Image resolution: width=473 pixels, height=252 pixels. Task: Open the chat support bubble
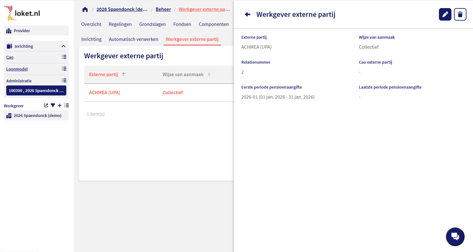[x=455, y=237]
